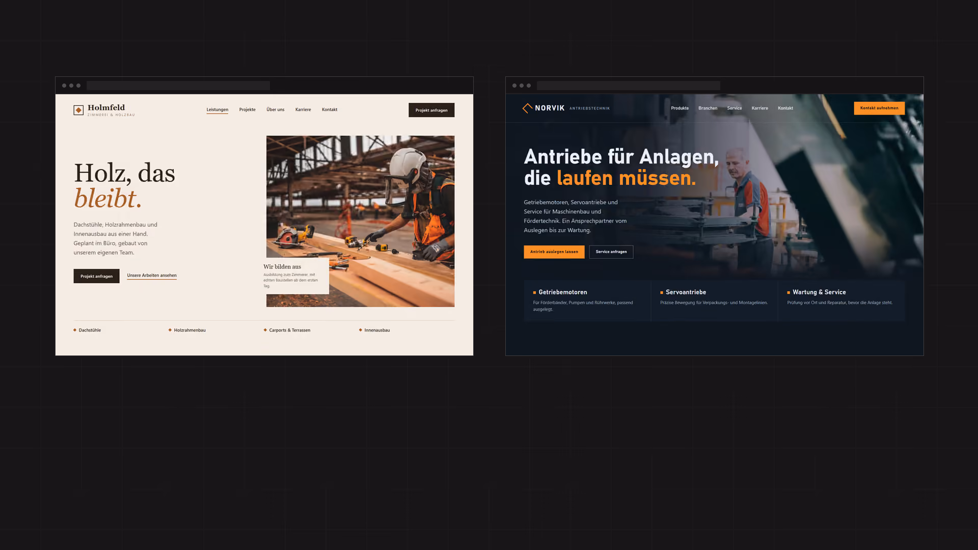Open Branchen in the Norvik navigation
Viewport: 978px width, 550px height.
point(708,108)
